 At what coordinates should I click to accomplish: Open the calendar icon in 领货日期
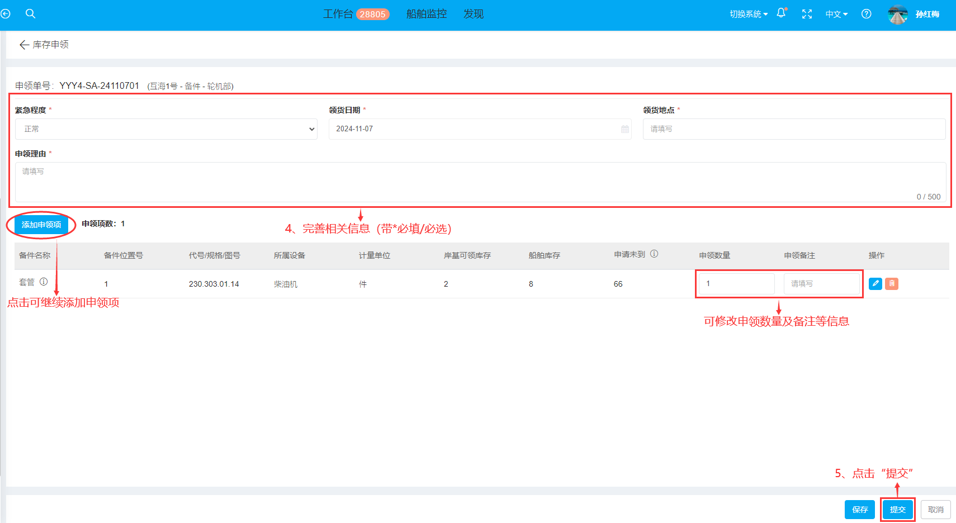[624, 129]
